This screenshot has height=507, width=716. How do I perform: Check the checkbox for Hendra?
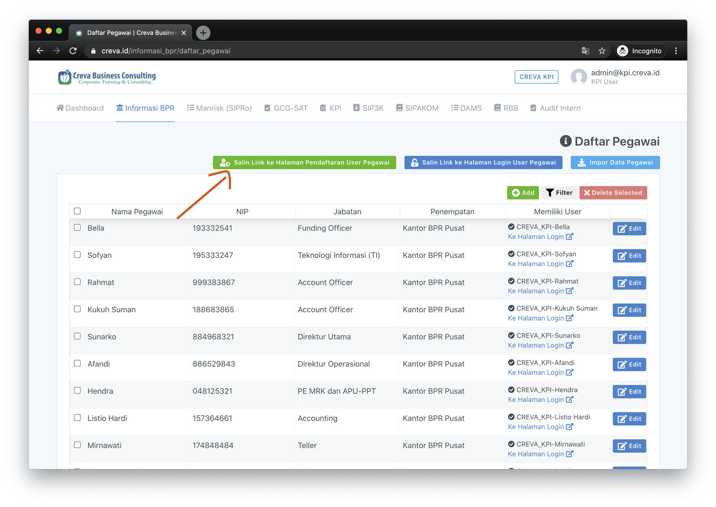click(x=77, y=391)
